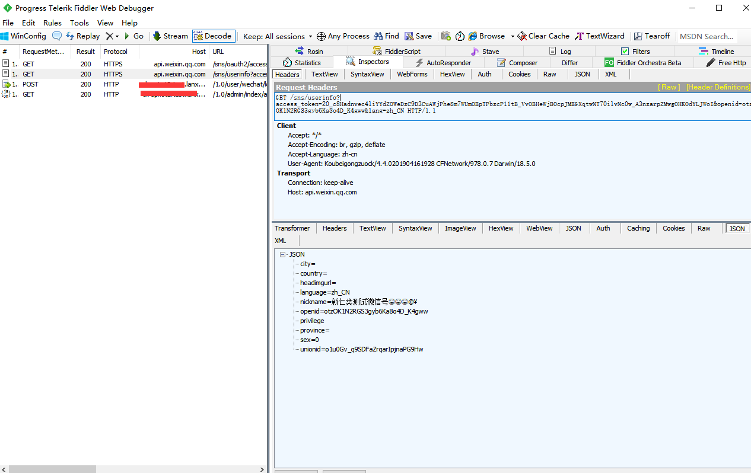Select the /sns/oauth2/access session row
The height and width of the screenshot is (473, 751).
click(134, 64)
